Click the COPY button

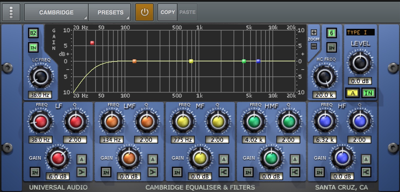point(167,12)
